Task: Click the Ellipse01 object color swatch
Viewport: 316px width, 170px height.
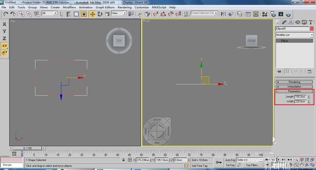Action: tap(312, 28)
